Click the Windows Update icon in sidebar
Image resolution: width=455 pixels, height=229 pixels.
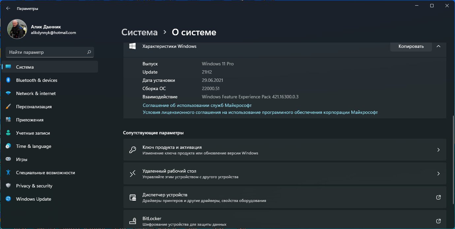[9, 199]
